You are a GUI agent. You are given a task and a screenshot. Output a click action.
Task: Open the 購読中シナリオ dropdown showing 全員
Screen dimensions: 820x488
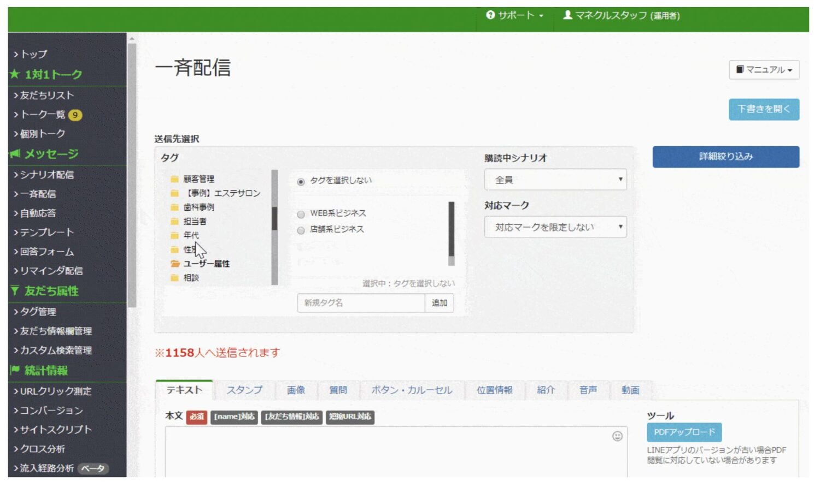[x=555, y=180]
